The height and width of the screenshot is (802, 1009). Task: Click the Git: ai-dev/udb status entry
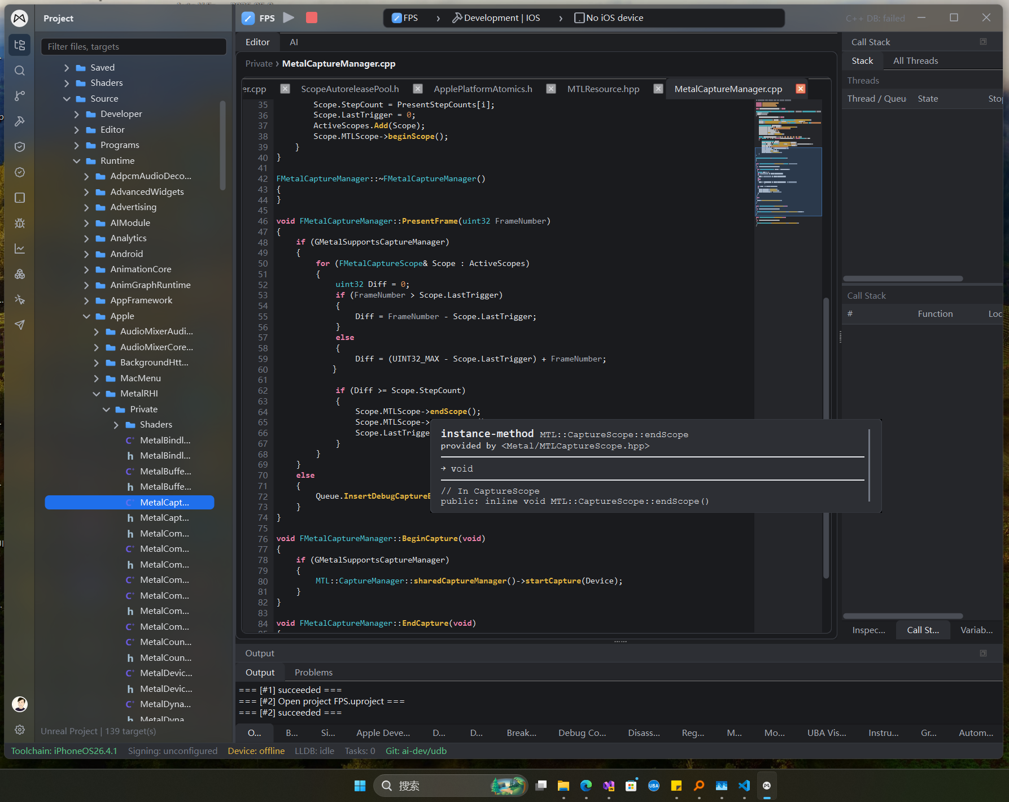(416, 751)
